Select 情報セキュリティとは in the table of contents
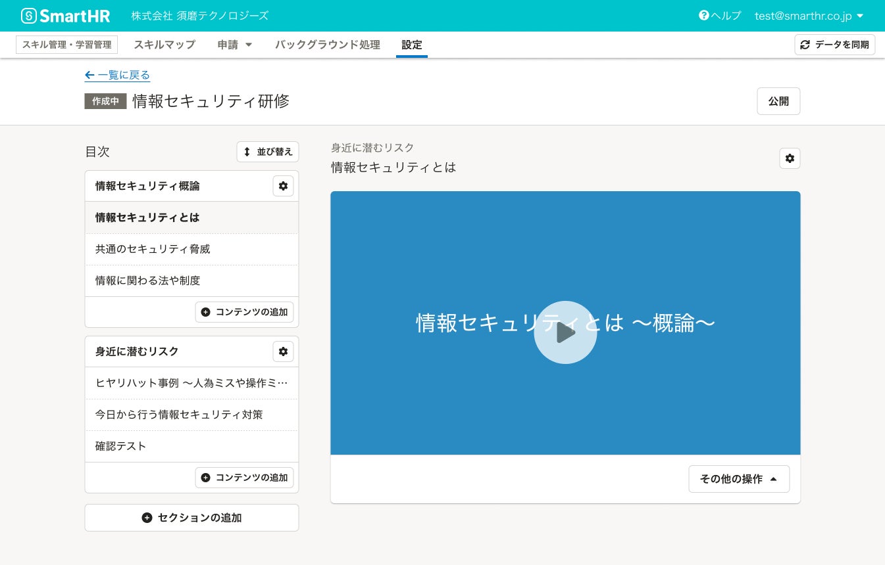This screenshot has height=565, width=885. 191,217
